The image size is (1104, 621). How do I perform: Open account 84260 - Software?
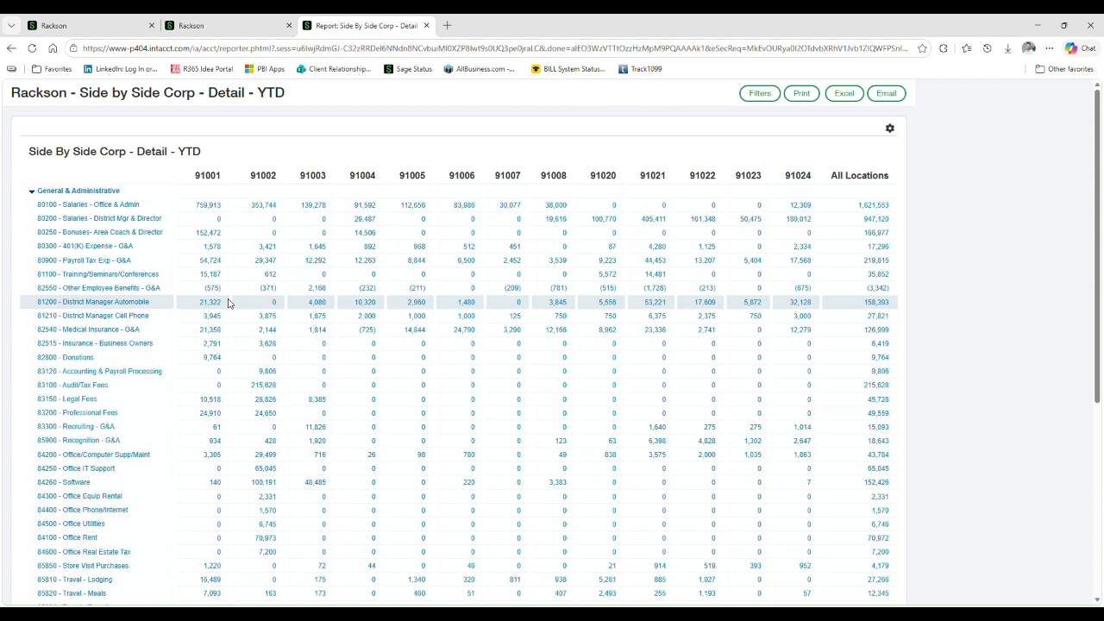click(63, 482)
